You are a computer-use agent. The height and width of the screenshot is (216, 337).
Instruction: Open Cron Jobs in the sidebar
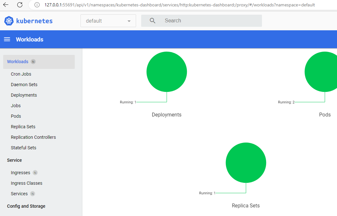click(21, 74)
